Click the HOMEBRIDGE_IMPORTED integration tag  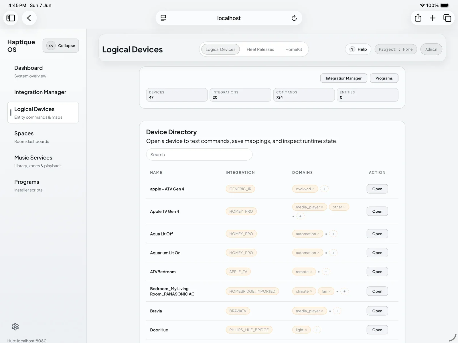click(252, 291)
